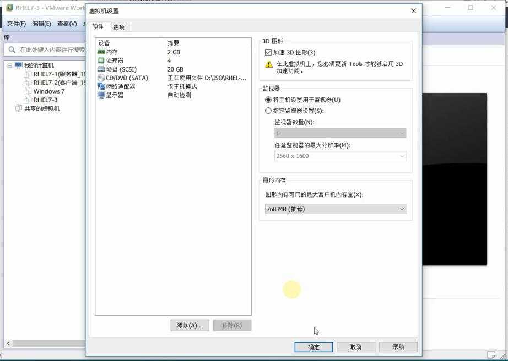Open the 查看(V) menu

(x=67, y=24)
